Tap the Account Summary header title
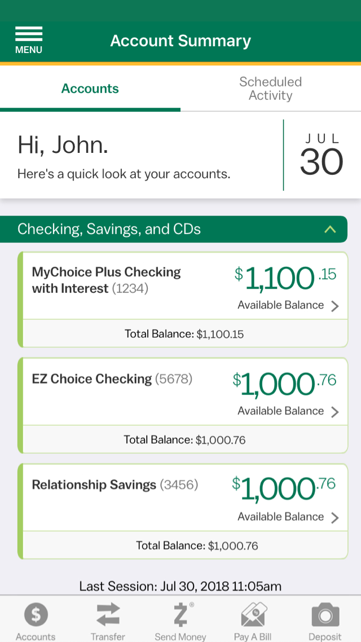 (180, 41)
